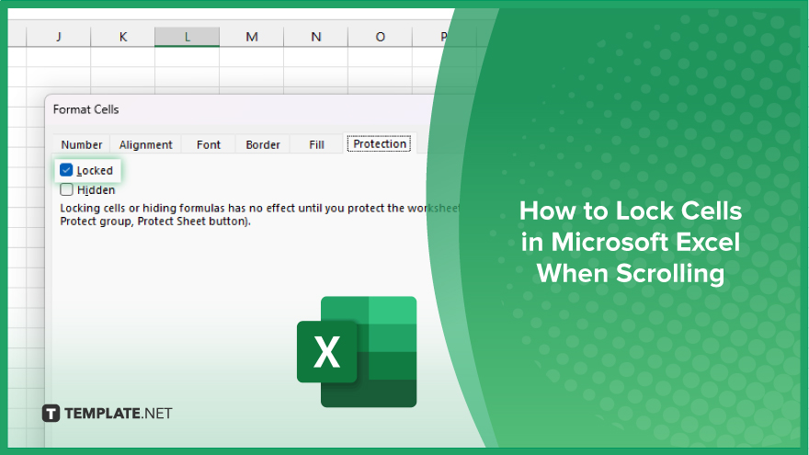
Task: Go to the Font tab
Action: click(209, 144)
